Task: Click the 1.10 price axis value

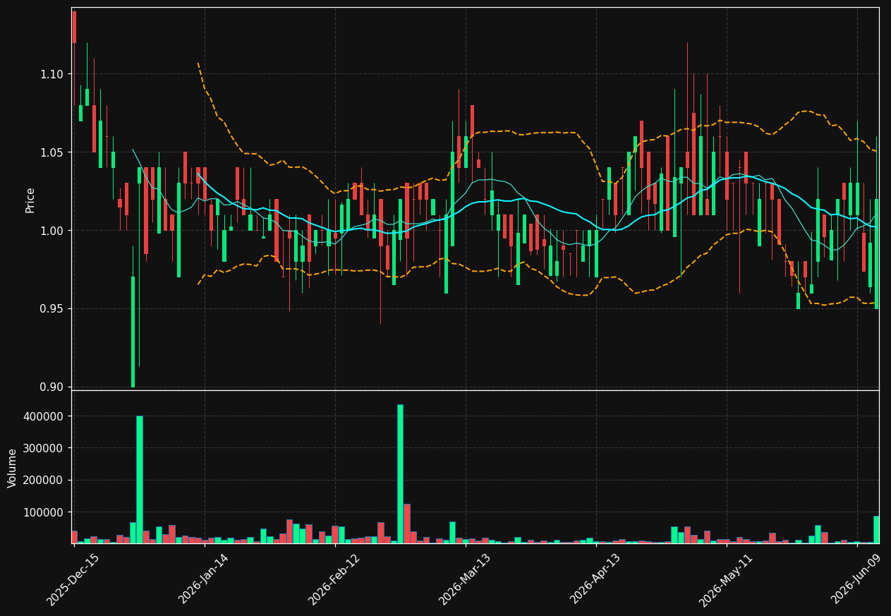Action: 51,74
